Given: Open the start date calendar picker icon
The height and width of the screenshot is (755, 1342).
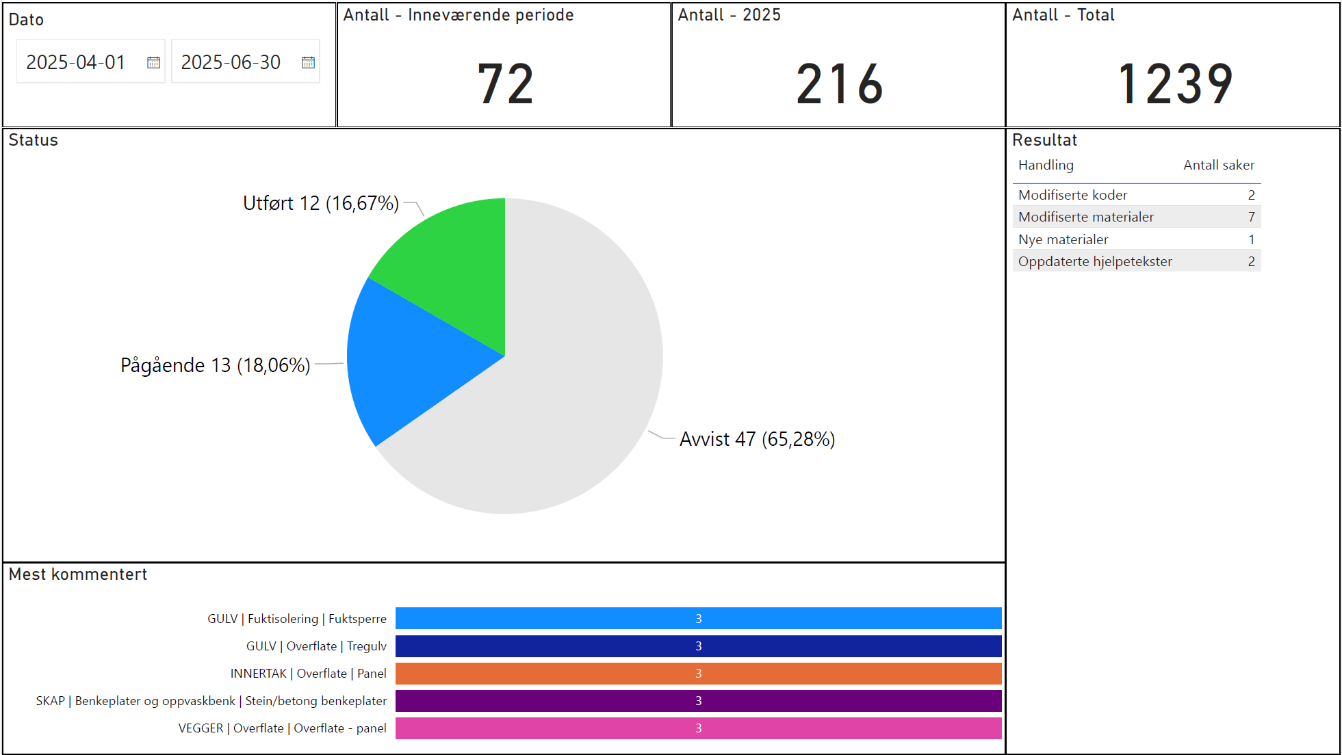Looking at the screenshot, I should [153, 62].
